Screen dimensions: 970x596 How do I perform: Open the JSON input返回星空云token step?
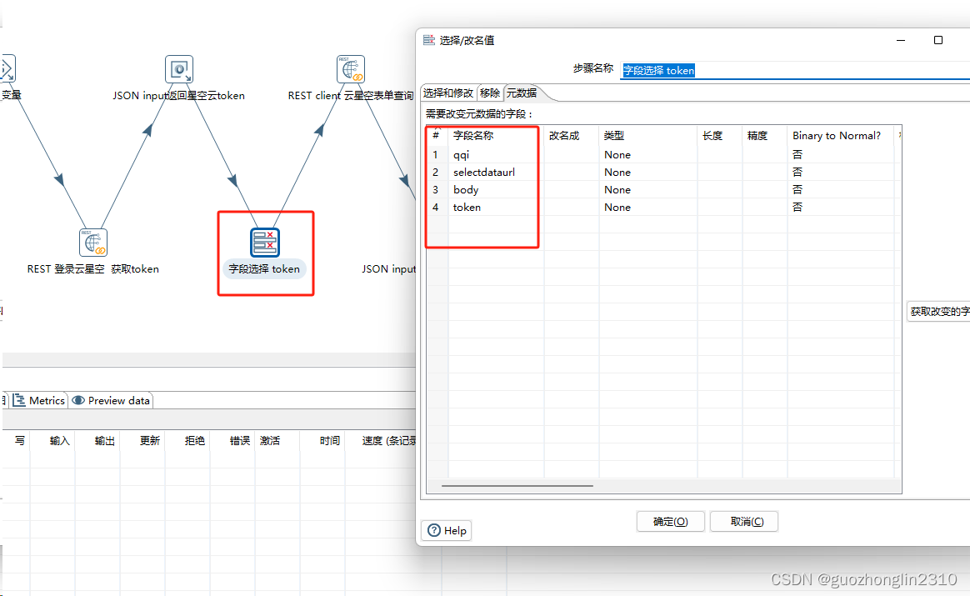pyautogui.click(x=178, y=69)
